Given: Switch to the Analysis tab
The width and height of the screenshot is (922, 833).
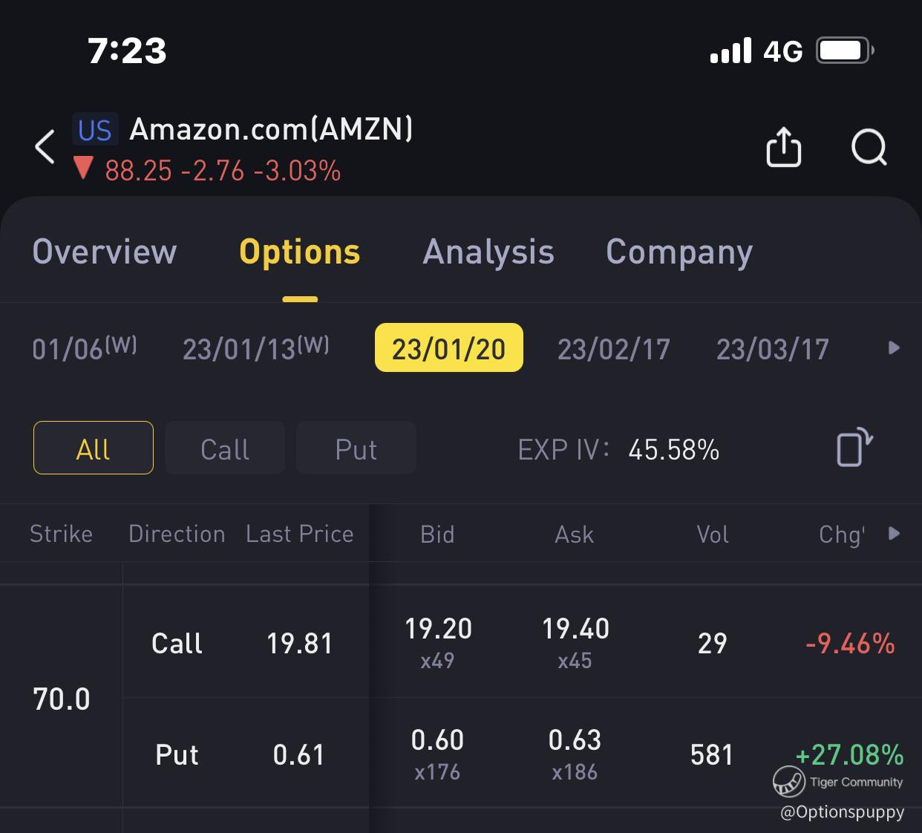Looking at the screenshot, I should click(x=488, y=252).
